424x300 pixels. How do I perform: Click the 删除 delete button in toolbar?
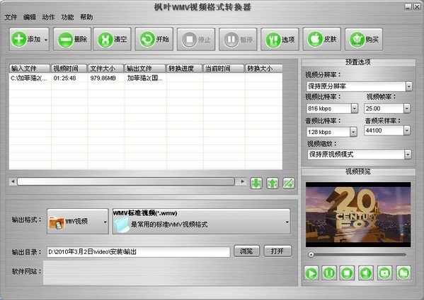click(72, 40)
